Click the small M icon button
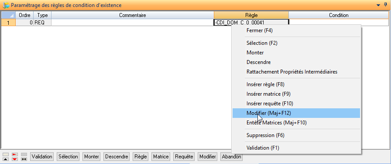The image size is (391, 164). coord(24,159)
